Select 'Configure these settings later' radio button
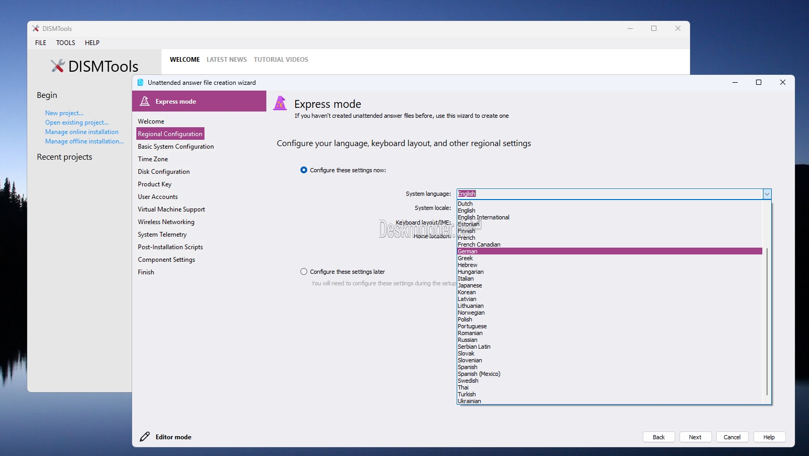 click(x=304, y=272)
